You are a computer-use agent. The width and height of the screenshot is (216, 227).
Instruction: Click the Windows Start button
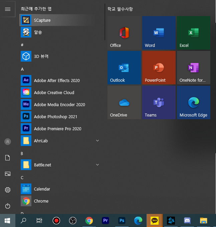coord(7,221)
